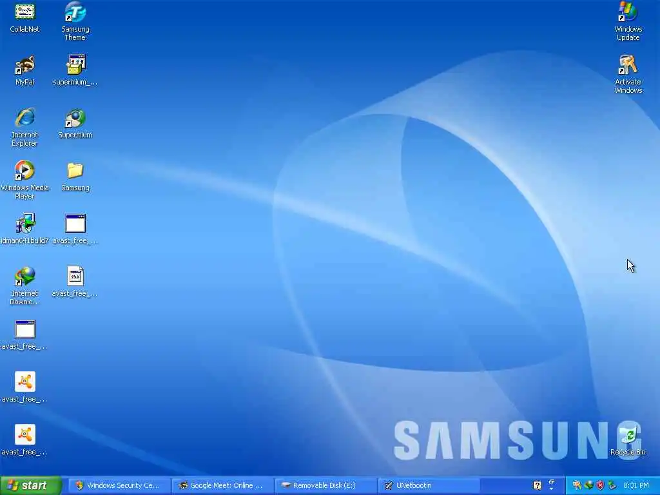Switch to Google Meet taskbar button
The width and height of the screenshot is (660, 495).
coord(222,485)
